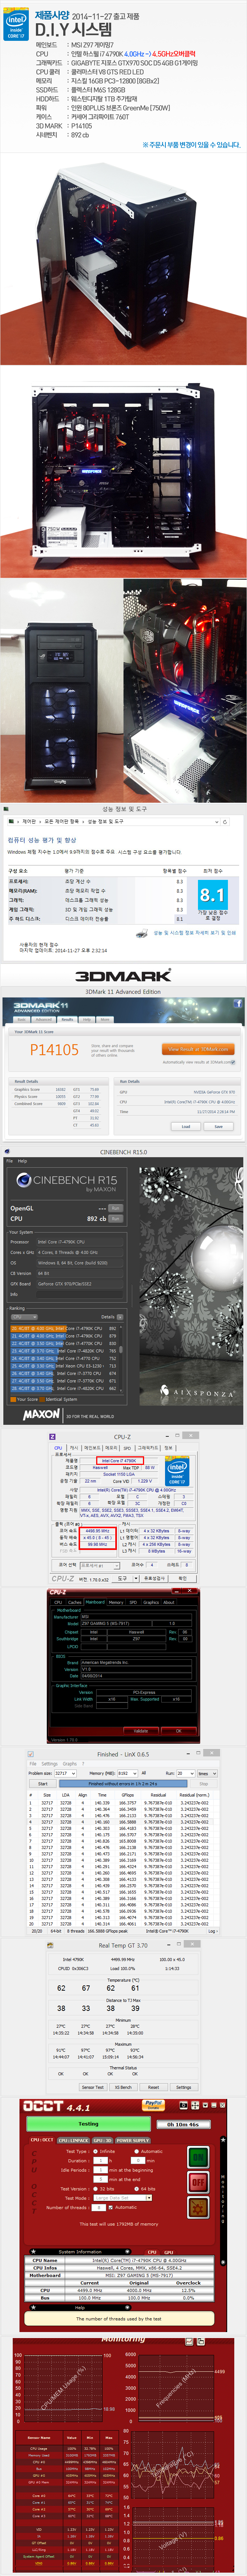Click the XS Bench button in Real Temp
This screenshot has width=247, height=2576.
pyautogui.click(x=123, y=2087)
